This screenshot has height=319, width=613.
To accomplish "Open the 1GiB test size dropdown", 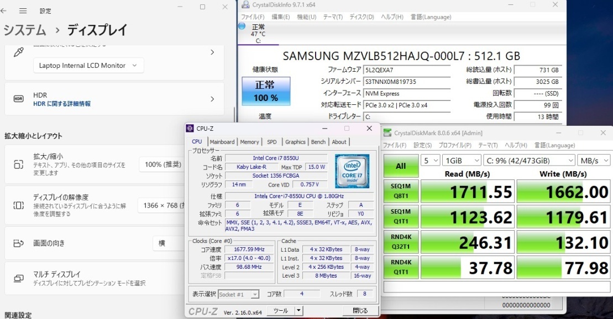I will (x=462, y=161).
